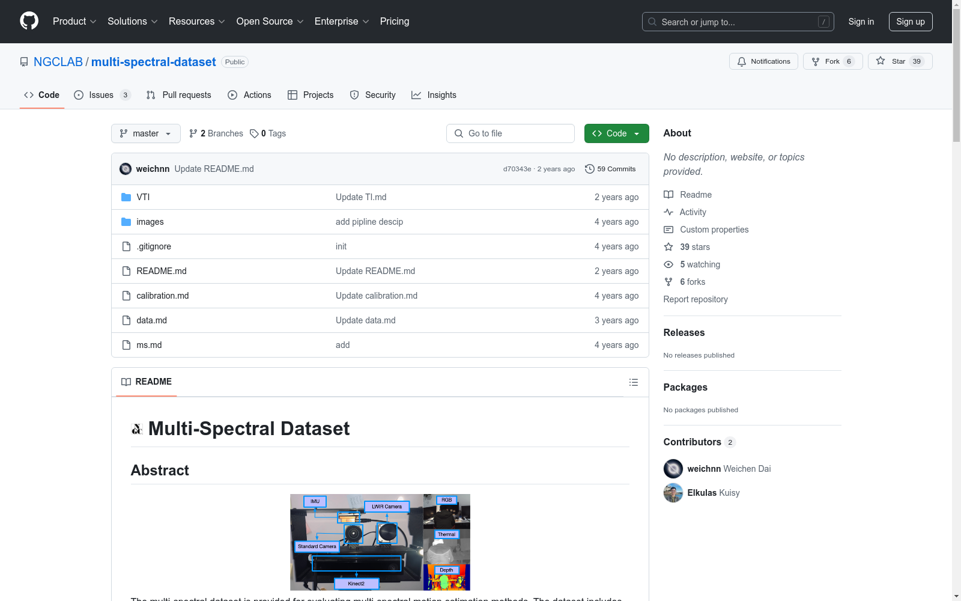This screenshot has width=961, height=601.
Task: Click the Packages heading
Action: 685,387
